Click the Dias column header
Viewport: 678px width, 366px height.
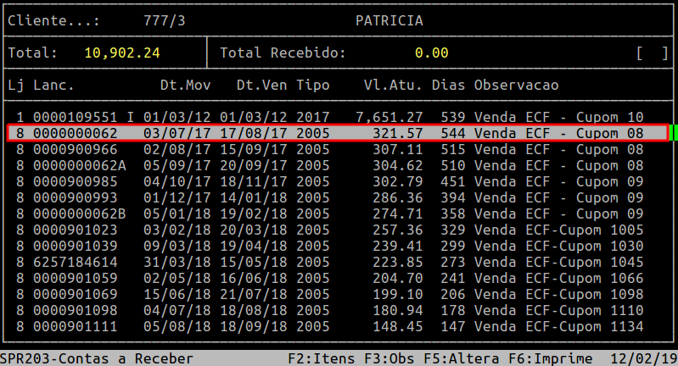[x=448, y=86]
